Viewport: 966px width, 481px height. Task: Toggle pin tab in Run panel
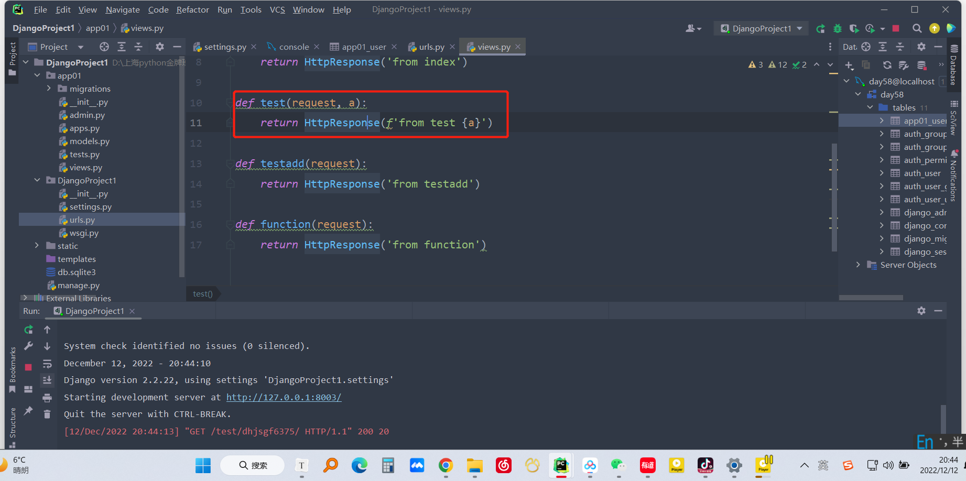(x=28, y=411)
